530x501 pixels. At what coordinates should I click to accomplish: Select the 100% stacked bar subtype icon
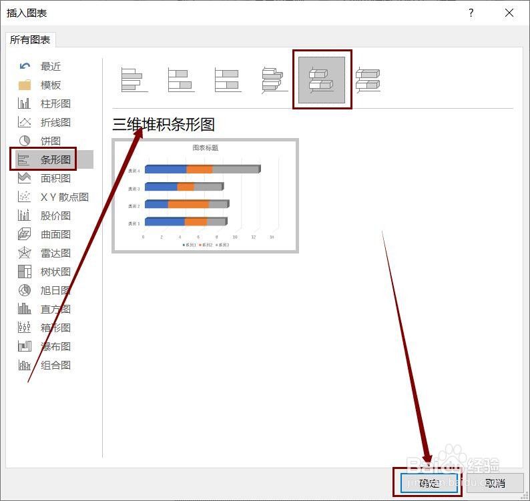tap(228, 80)
